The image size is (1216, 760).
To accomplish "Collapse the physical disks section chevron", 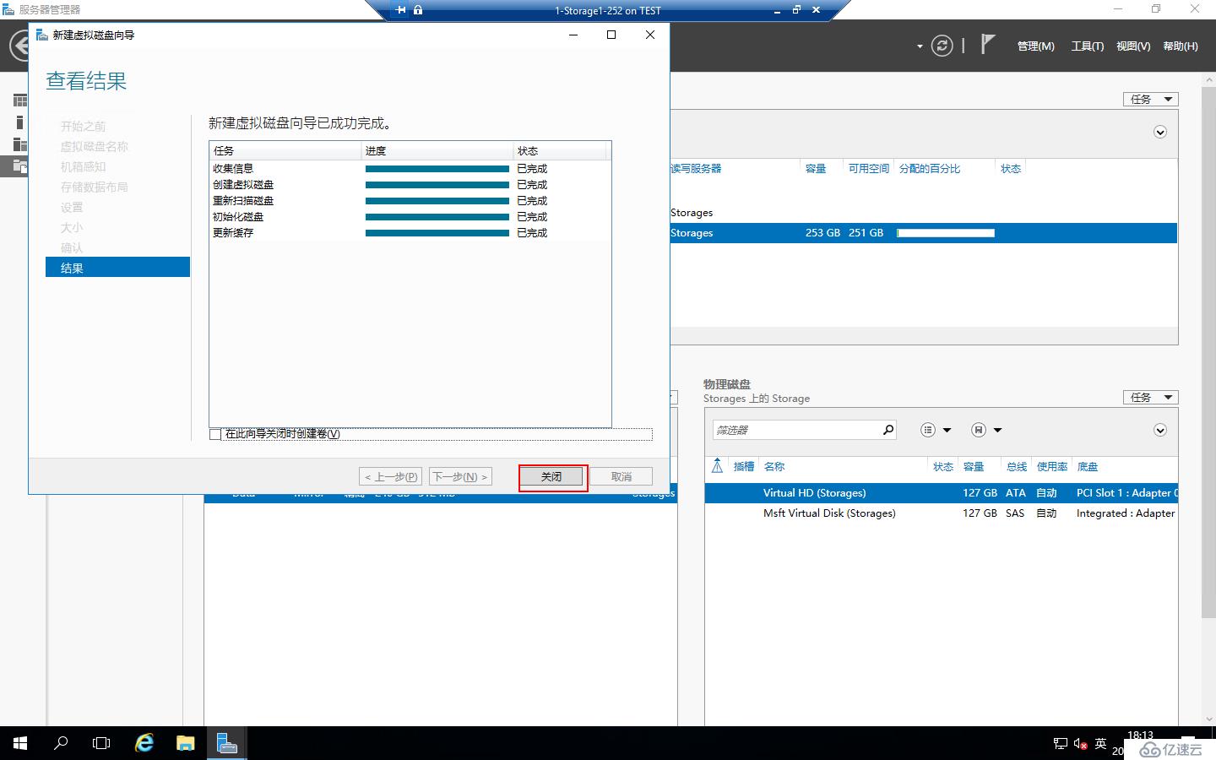I will pos(1160,430).
